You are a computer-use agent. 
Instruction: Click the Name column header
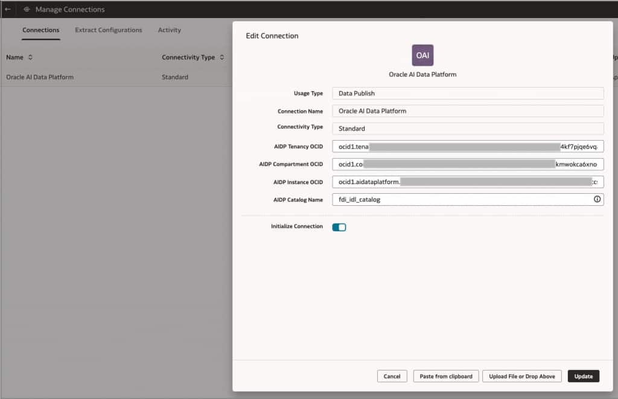pos(14,57)
